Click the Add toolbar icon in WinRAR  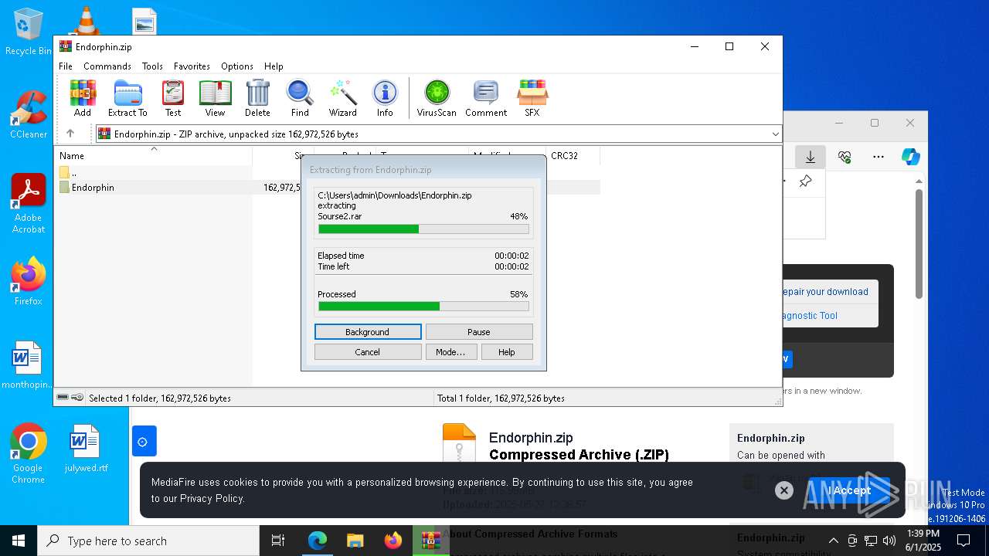coord(83,98)
